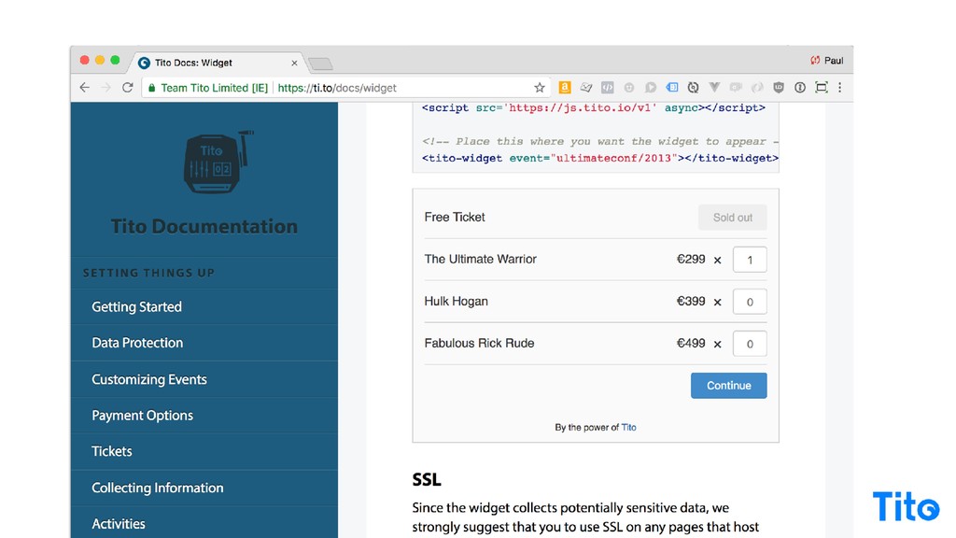Click the screen capture frame extension icon
956x538 pixels.
tap(822, 88)
